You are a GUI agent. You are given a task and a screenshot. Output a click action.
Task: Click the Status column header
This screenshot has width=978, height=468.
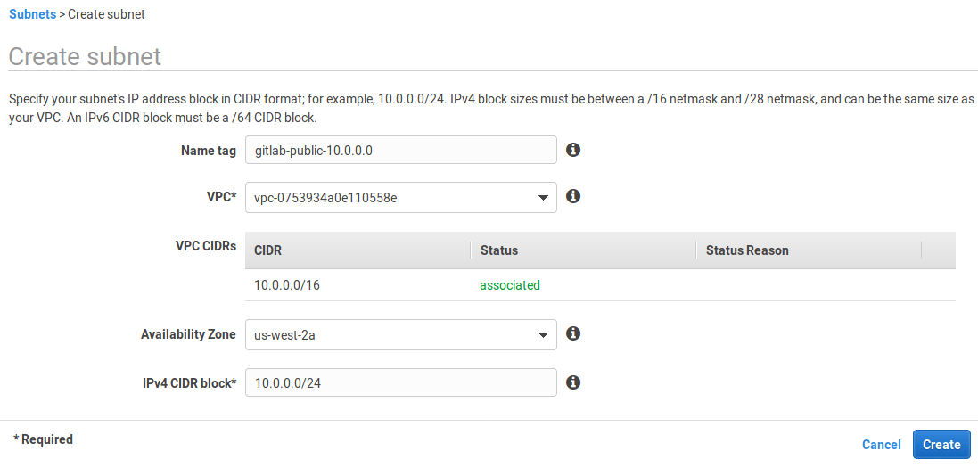[x=499, y=250]
